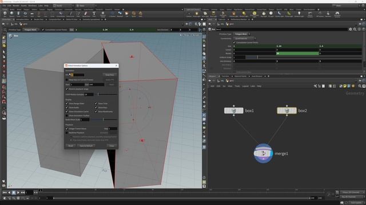This screenshot has height=205, width=366.
Task: Adjust CHOP Motion Samples slider
Action: [x=106, y=95]
